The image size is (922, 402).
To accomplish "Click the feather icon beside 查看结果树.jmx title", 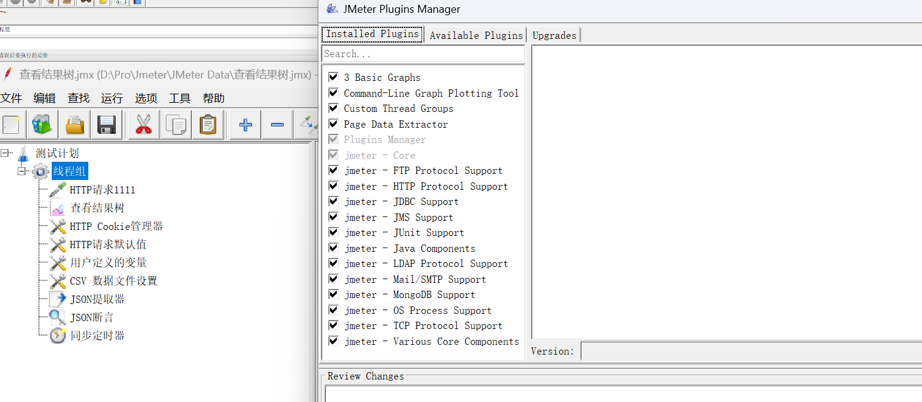I will [x=7, y=74].
